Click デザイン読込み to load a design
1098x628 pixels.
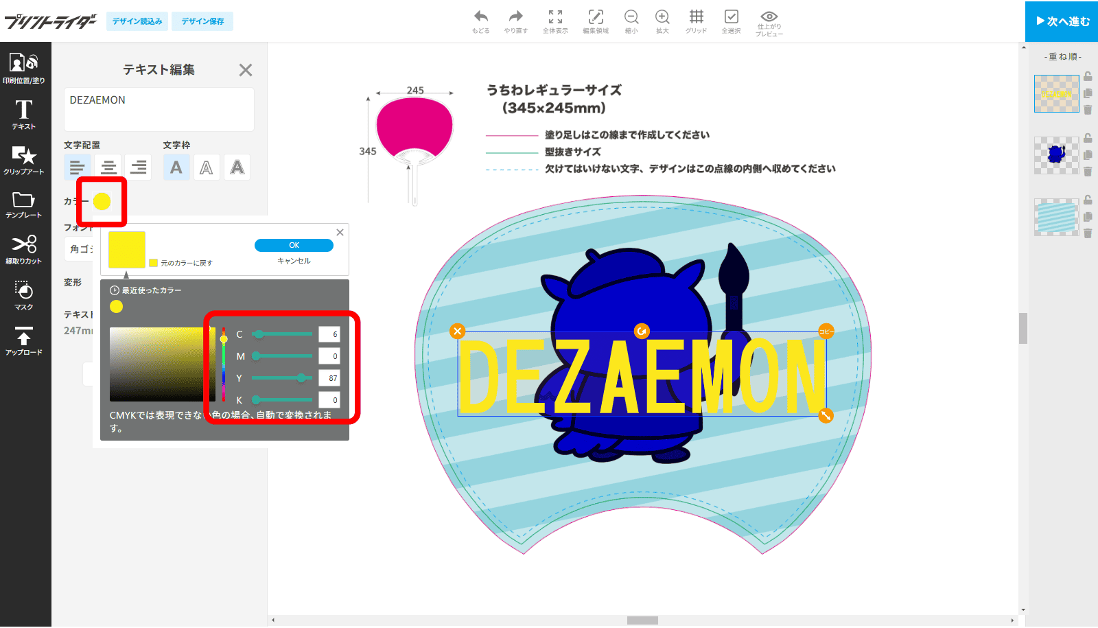coord(137,21)
